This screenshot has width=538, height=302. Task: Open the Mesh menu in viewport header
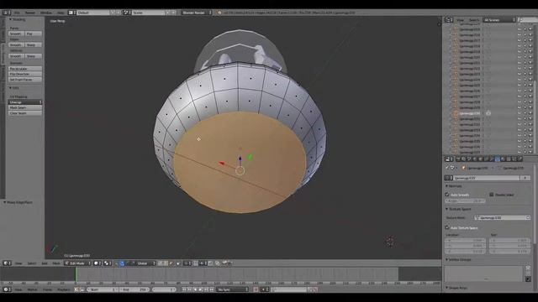[x=56, y=263]
